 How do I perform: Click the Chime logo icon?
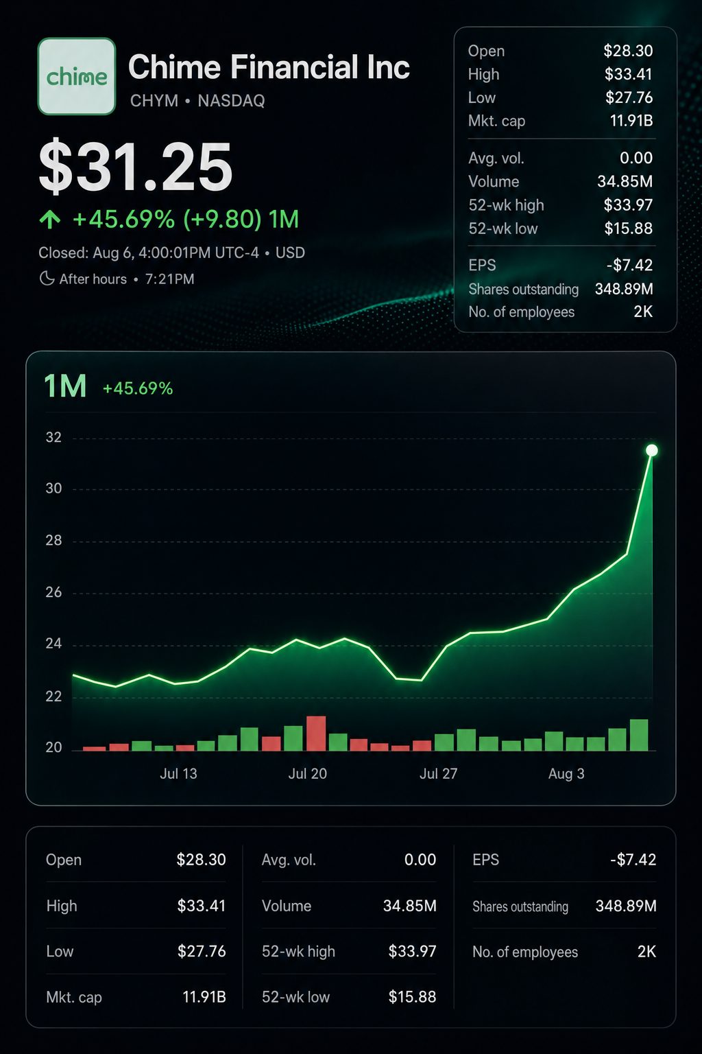click(x=77, y=76)
